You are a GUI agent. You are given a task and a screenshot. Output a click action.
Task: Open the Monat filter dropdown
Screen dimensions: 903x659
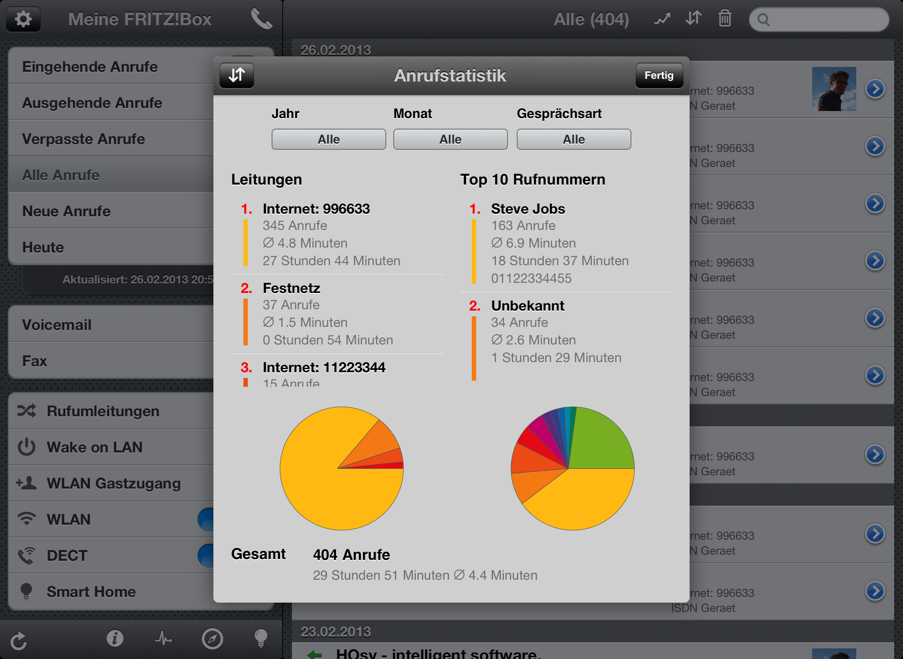tap(450, 139)
